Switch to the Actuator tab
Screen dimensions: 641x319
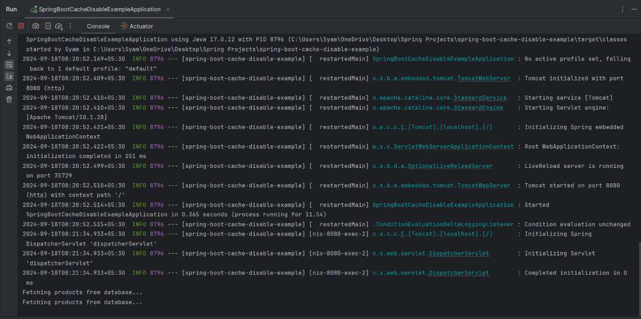[137, 26]
